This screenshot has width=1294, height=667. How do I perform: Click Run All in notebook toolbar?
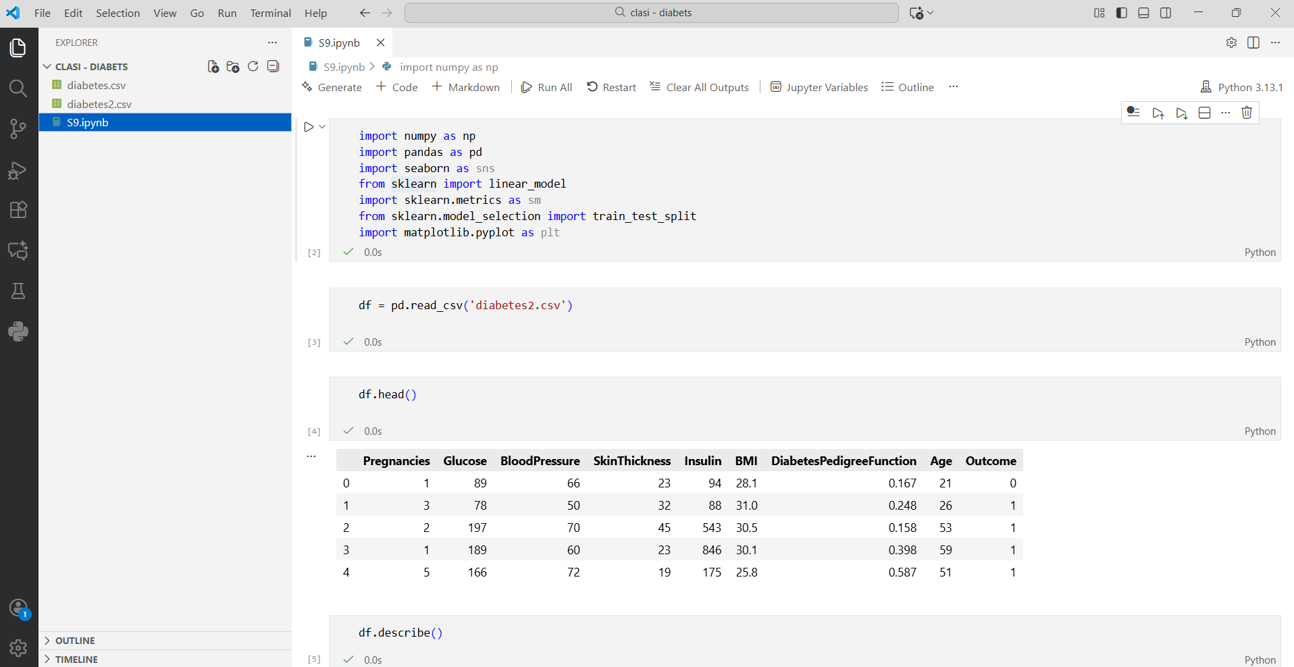coord(547,87)
